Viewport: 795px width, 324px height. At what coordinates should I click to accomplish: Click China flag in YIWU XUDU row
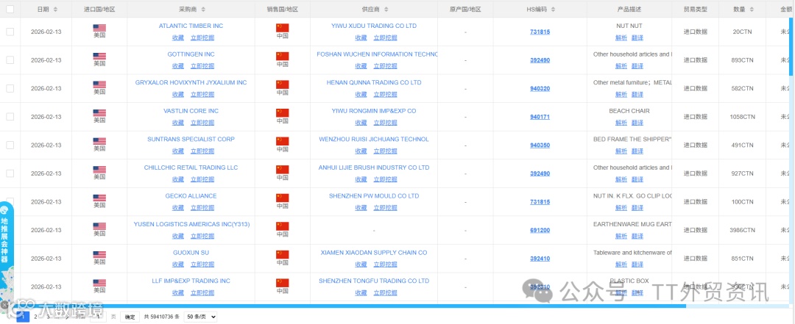(283, 28)
